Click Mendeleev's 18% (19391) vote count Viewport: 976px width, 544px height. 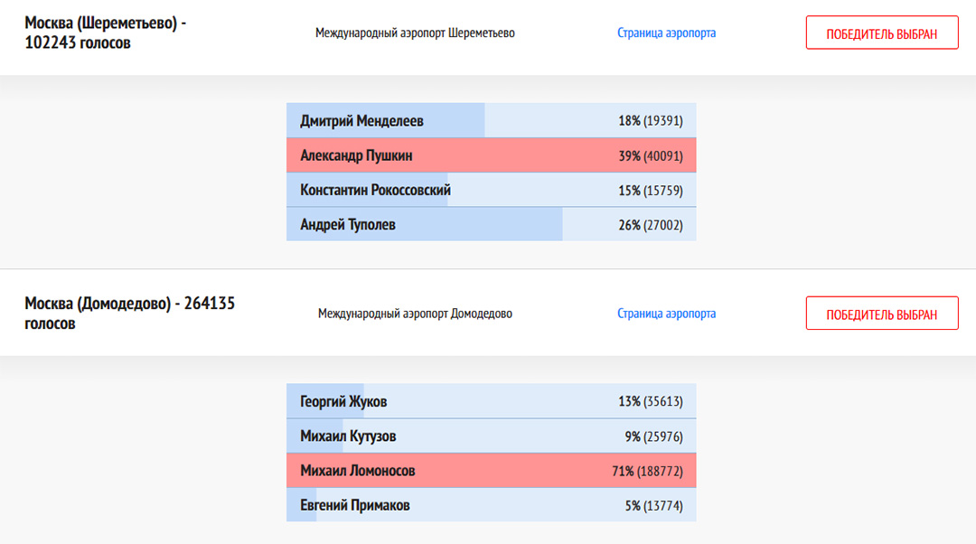(x=651, y=121)
